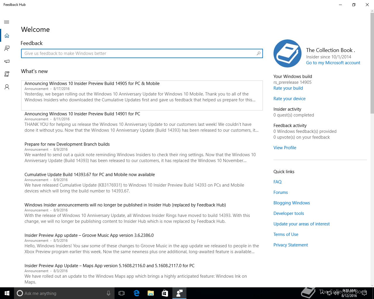
Task: Click Rate your device link
Action: click(290, 99)
